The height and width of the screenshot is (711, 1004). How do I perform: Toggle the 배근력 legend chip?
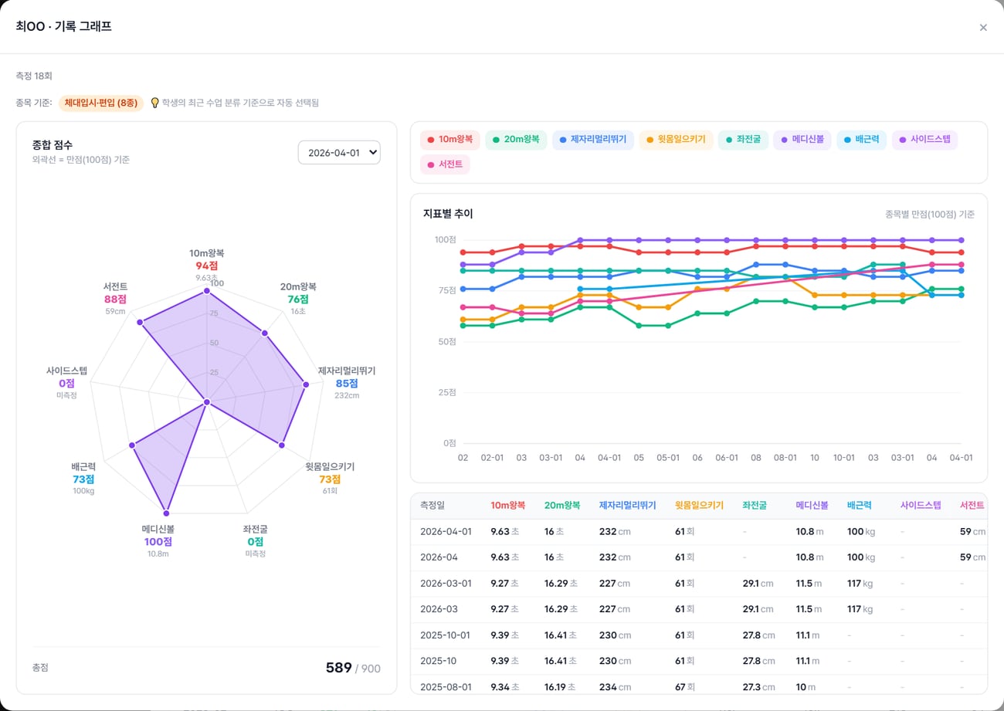pyautogui.click(x=862, y=140)
